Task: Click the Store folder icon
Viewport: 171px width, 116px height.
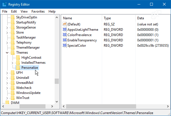Action: coord(13,32)
